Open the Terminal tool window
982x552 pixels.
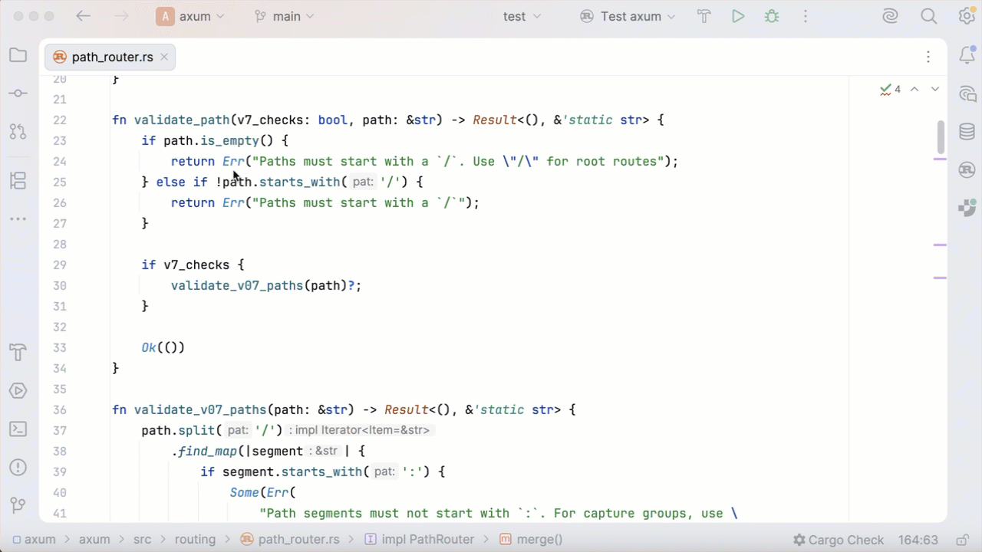coord(18,429)
